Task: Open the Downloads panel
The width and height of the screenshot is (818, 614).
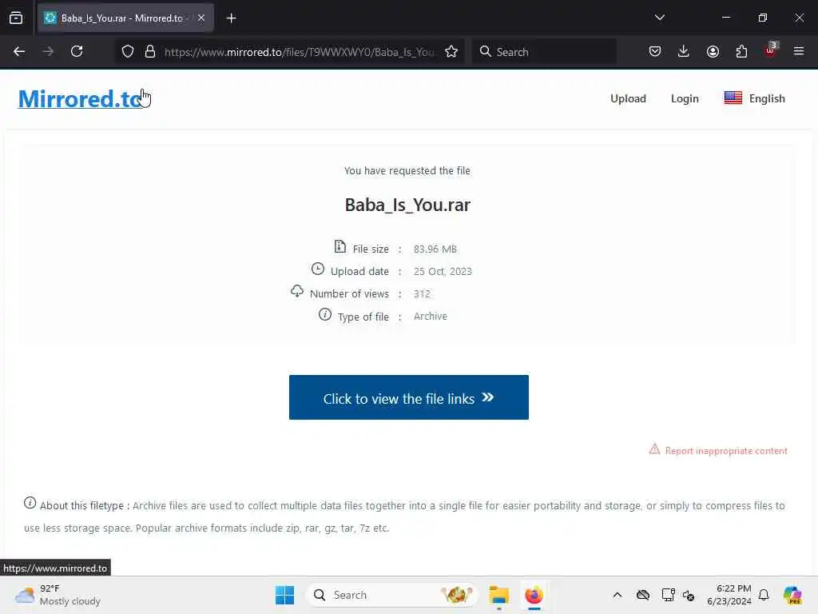Action: pyautogui.click(x=684, y=51)
